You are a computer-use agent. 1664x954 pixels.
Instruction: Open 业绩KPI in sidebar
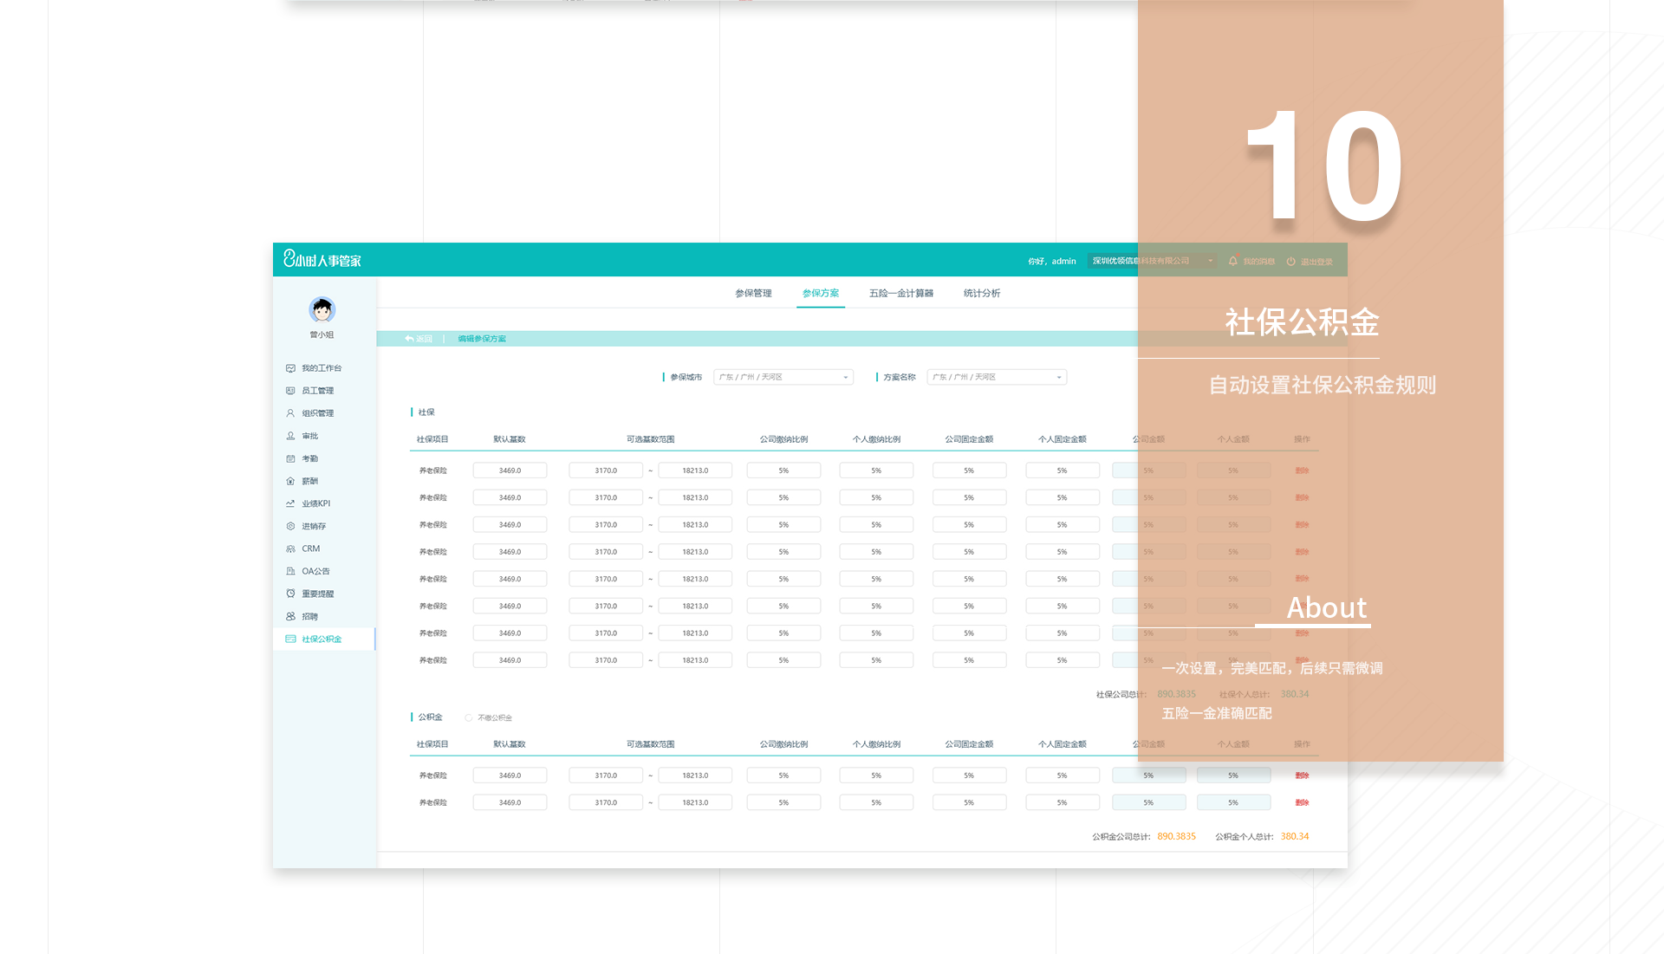[315, 503]
